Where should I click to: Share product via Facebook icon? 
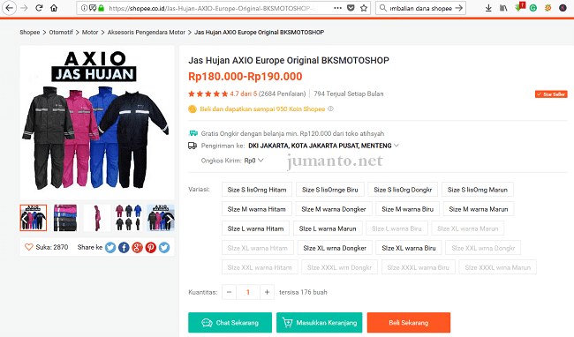pos(124,248)
